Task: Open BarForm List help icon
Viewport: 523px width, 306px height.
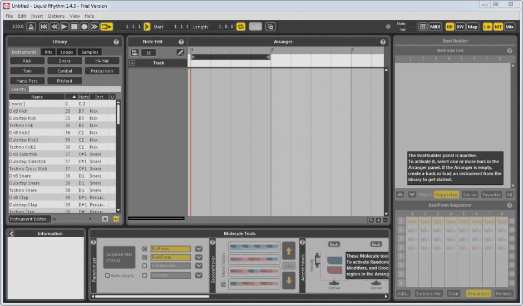Action: pyautogui.click(x=510, y=51)
